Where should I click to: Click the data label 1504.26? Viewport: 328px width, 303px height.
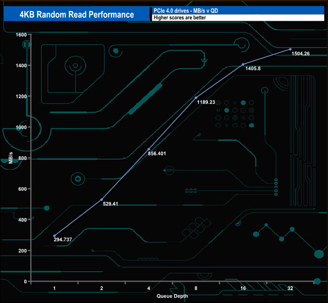pos(301,54)
